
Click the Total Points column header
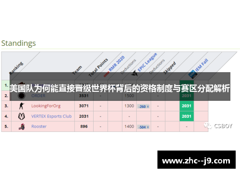coord(98,67)
